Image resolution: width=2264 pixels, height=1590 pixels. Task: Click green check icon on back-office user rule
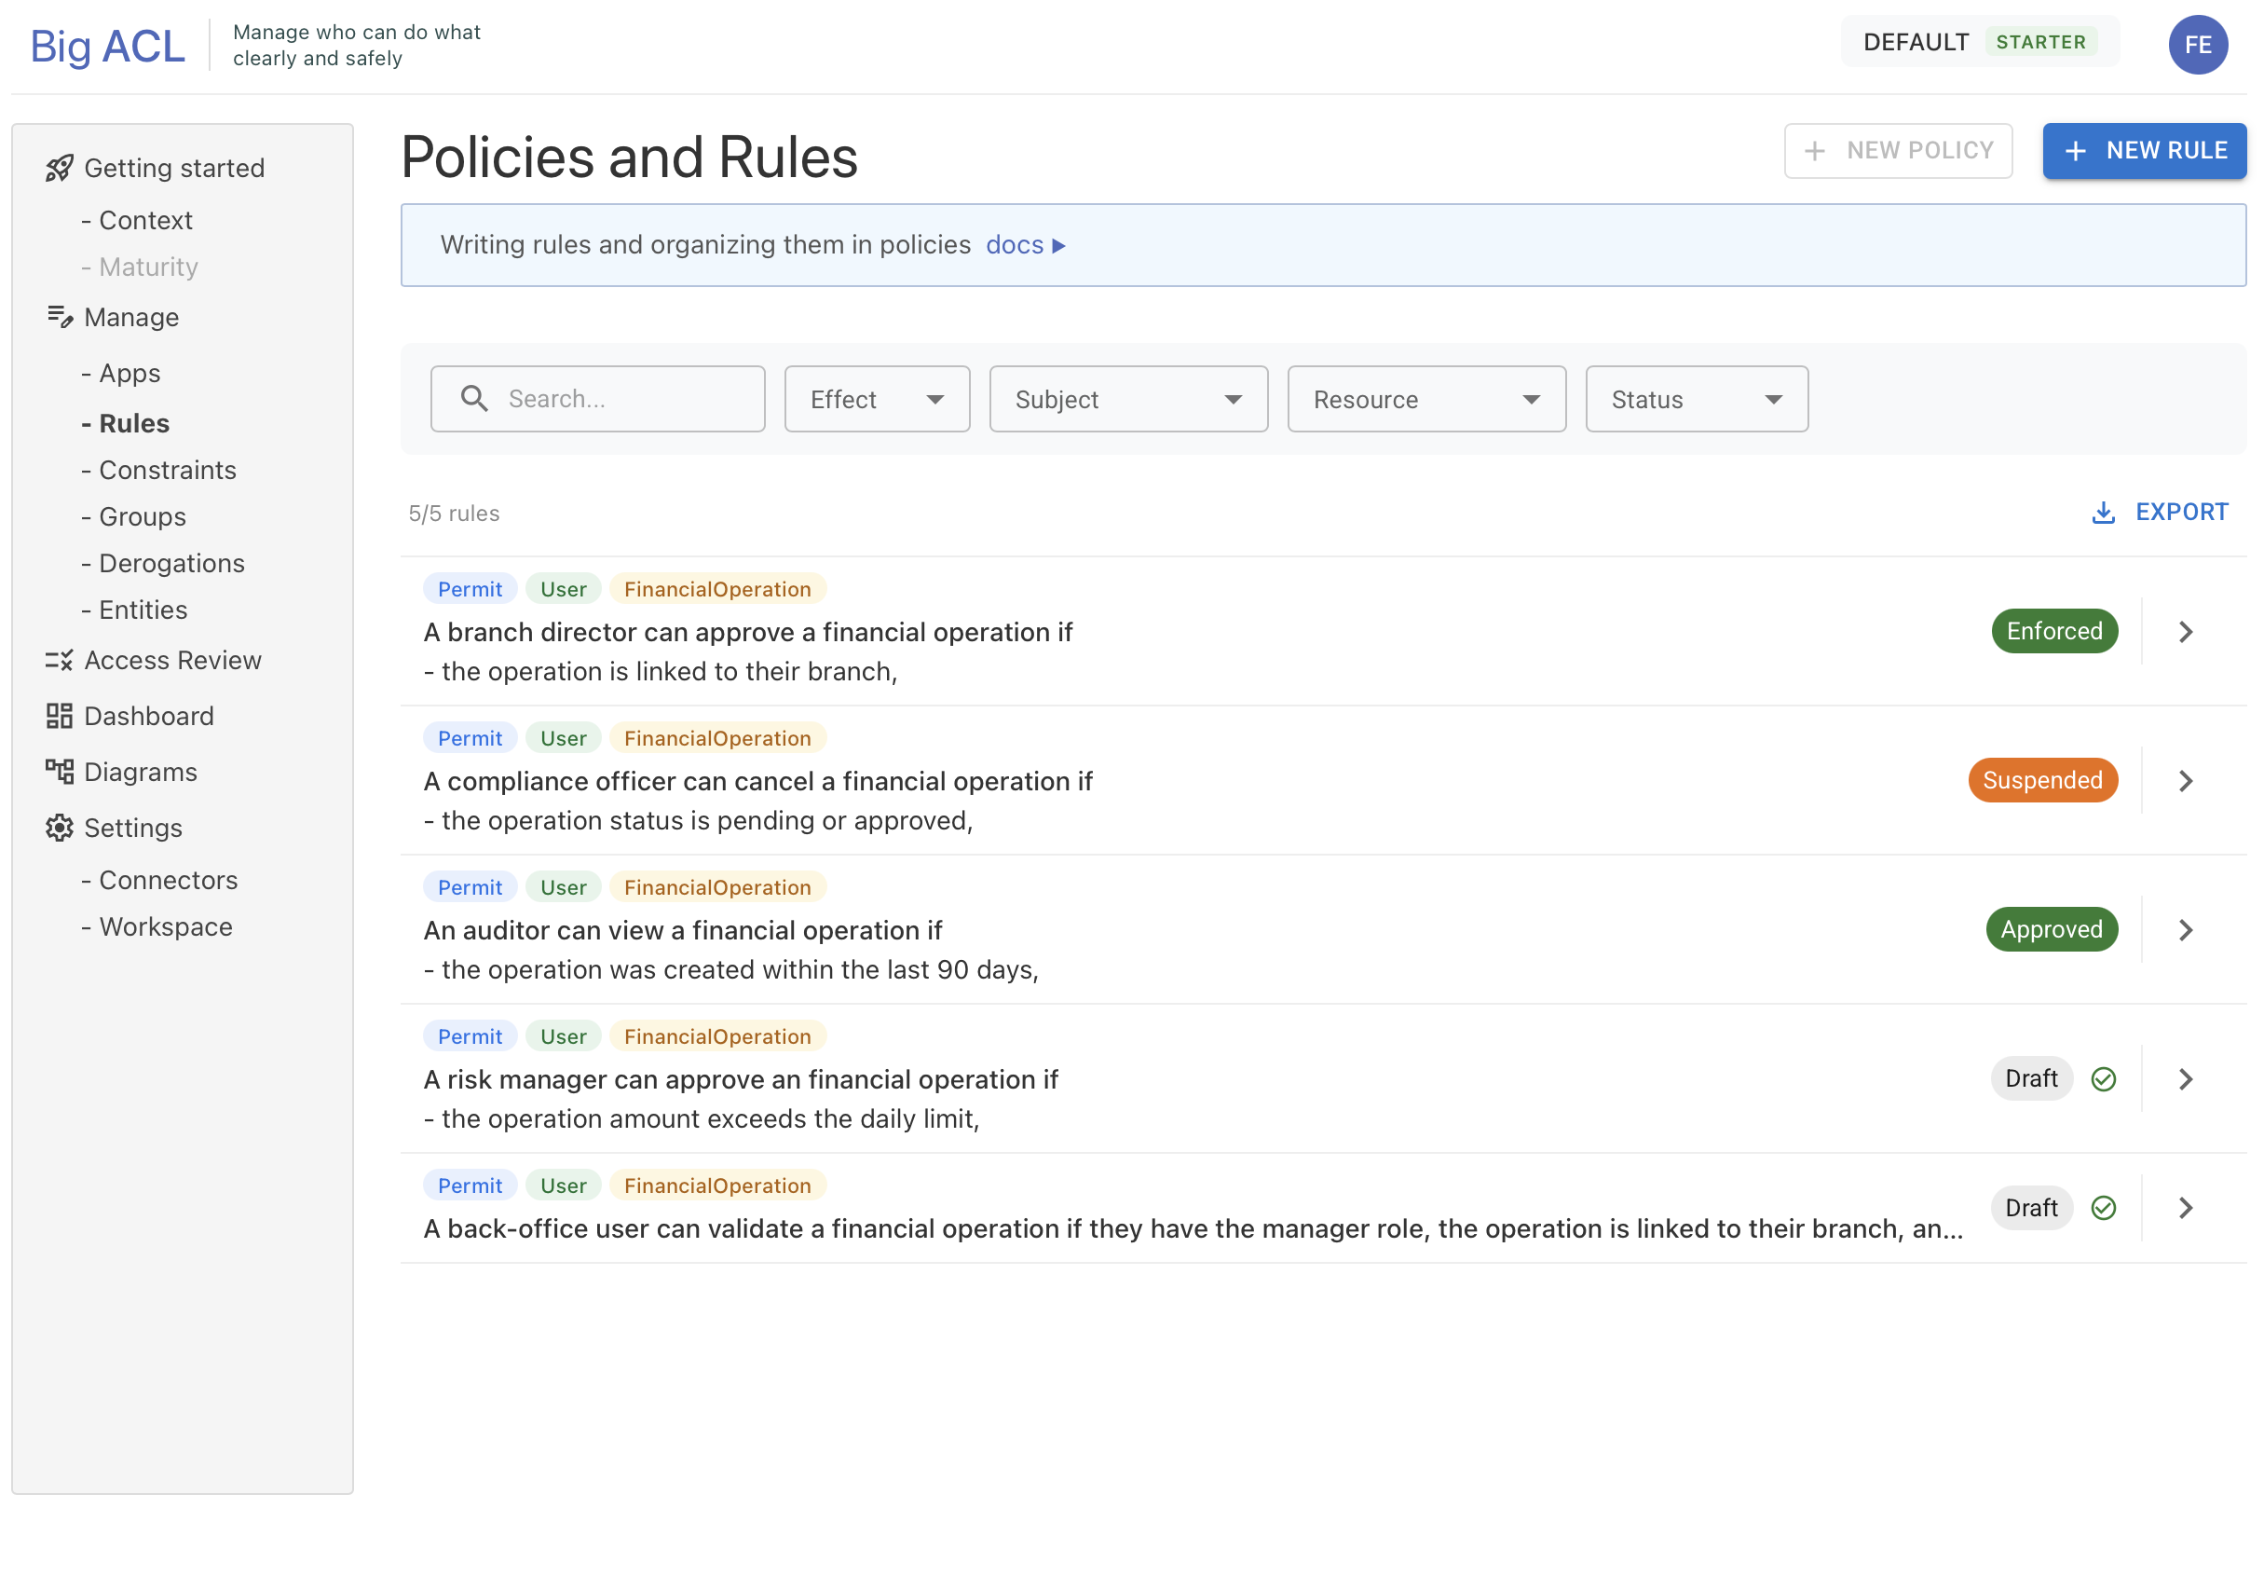pos(2103,1208)
